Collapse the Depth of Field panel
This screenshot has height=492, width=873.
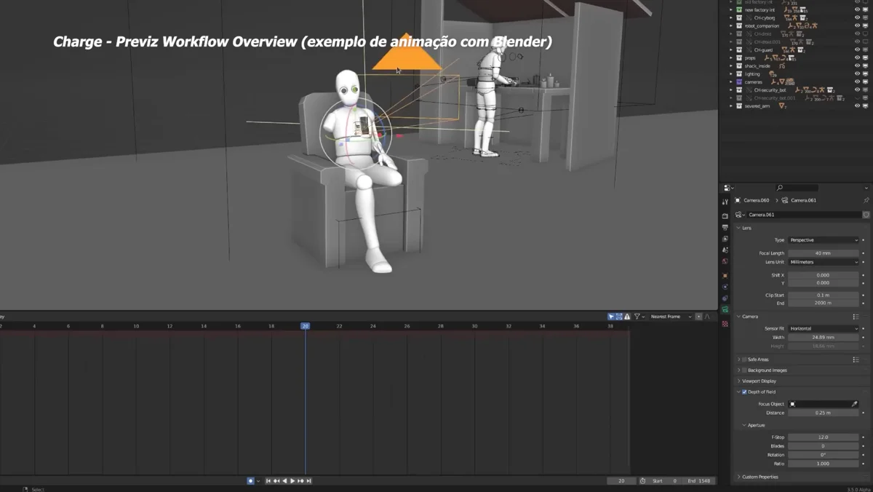click(738, 392)
